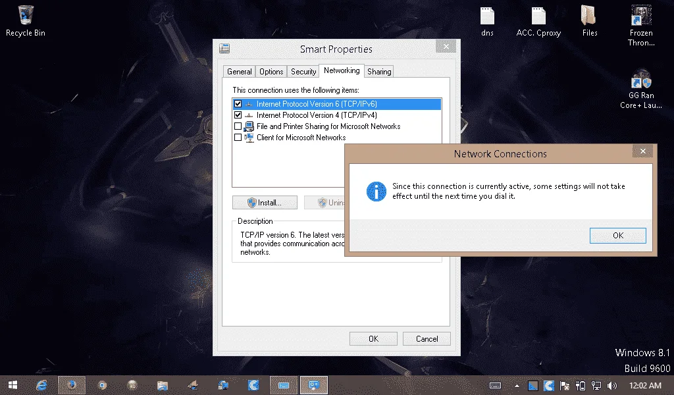The width and height of the screenshot is (674, 395).
Task: Switch to the Options tab
Action: (x=271, y=72)
